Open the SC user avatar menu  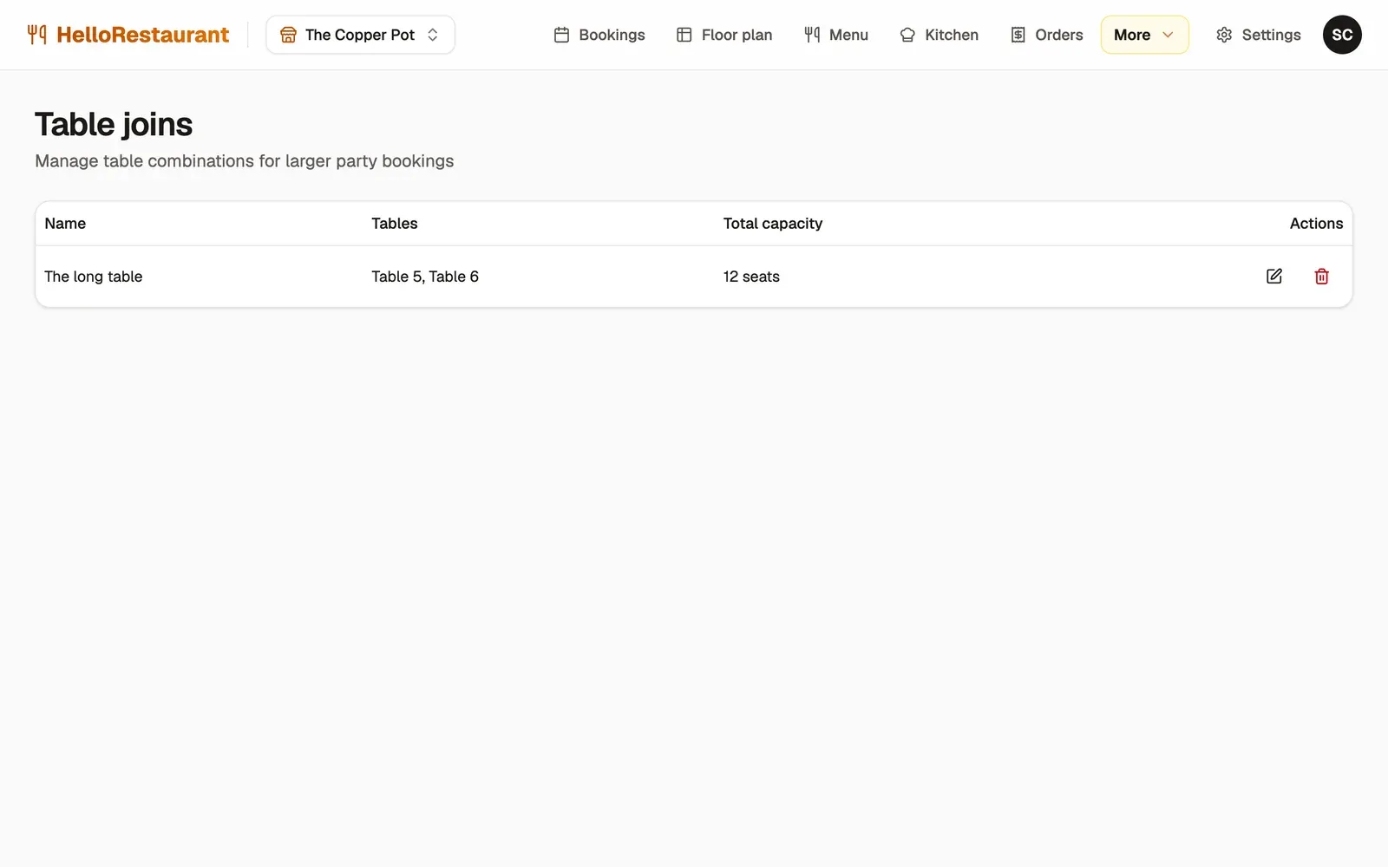click(x=1342, y=35)
